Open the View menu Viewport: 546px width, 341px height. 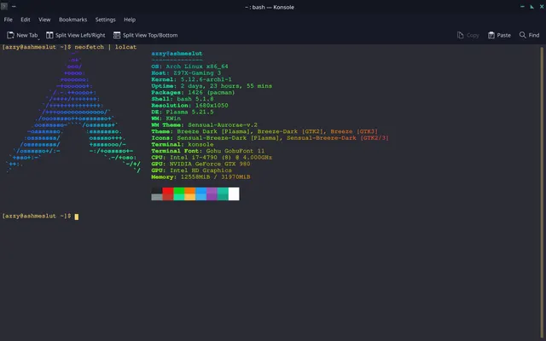(44, 20)
